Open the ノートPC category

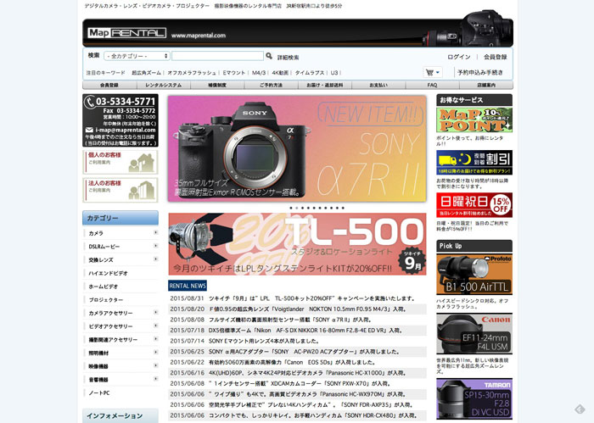click(x=99, y=392)
